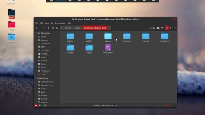Open Go menu
This screenshot has height=115, width=205.
click(x=52, y=23)
